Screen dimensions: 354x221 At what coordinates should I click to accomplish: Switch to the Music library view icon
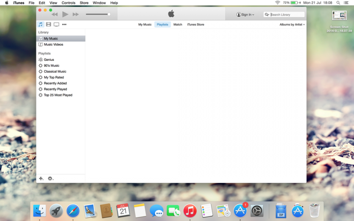click(x=41, y=25)
